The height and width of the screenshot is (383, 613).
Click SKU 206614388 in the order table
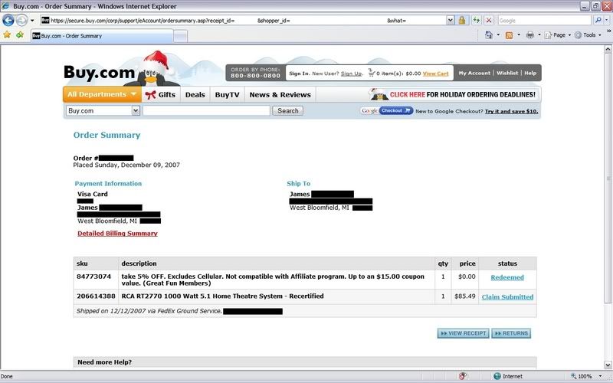[x=96, y=296]
